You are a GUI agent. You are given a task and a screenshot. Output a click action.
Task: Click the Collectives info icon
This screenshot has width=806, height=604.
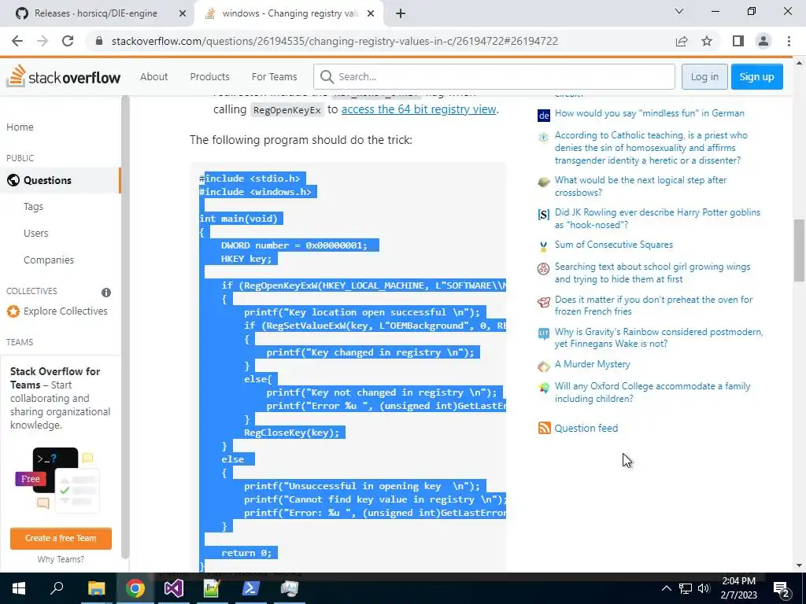pos(106,293)
